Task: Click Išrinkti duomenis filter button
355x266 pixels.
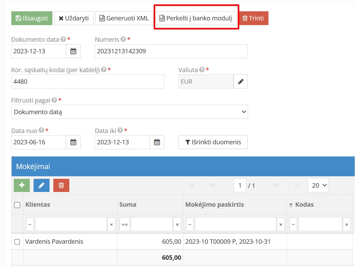Action: pos(213,142)
